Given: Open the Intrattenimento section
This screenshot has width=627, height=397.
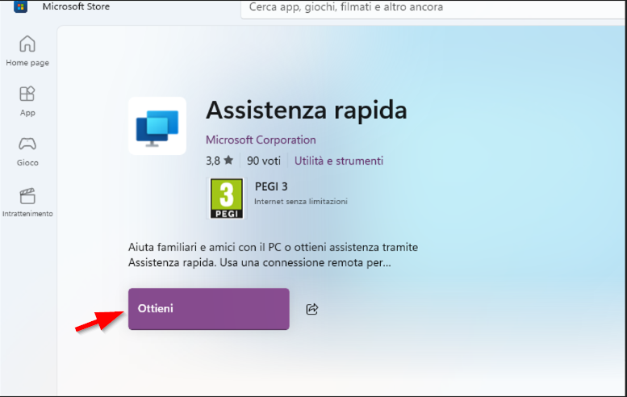Looking at the screenshot, I should [x=27, y=203].
